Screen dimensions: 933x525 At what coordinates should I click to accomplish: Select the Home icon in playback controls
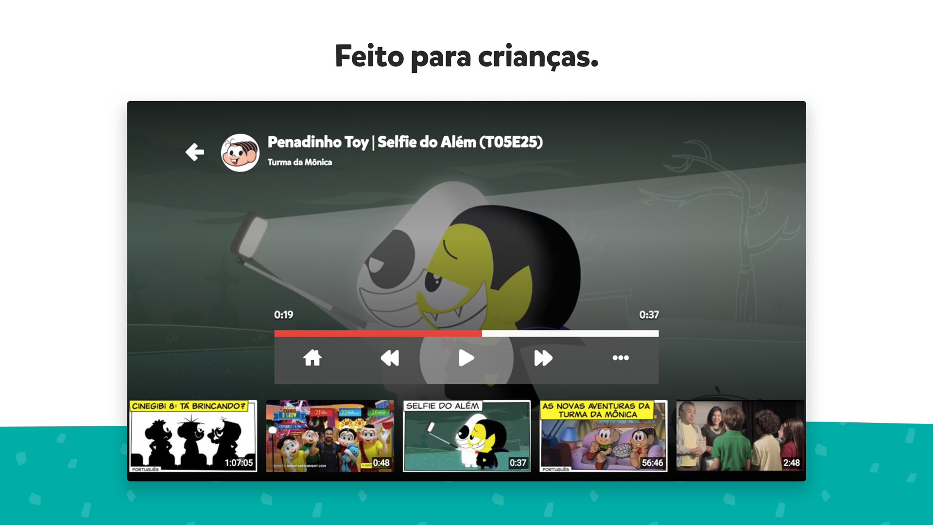click(x=312, y=358)
